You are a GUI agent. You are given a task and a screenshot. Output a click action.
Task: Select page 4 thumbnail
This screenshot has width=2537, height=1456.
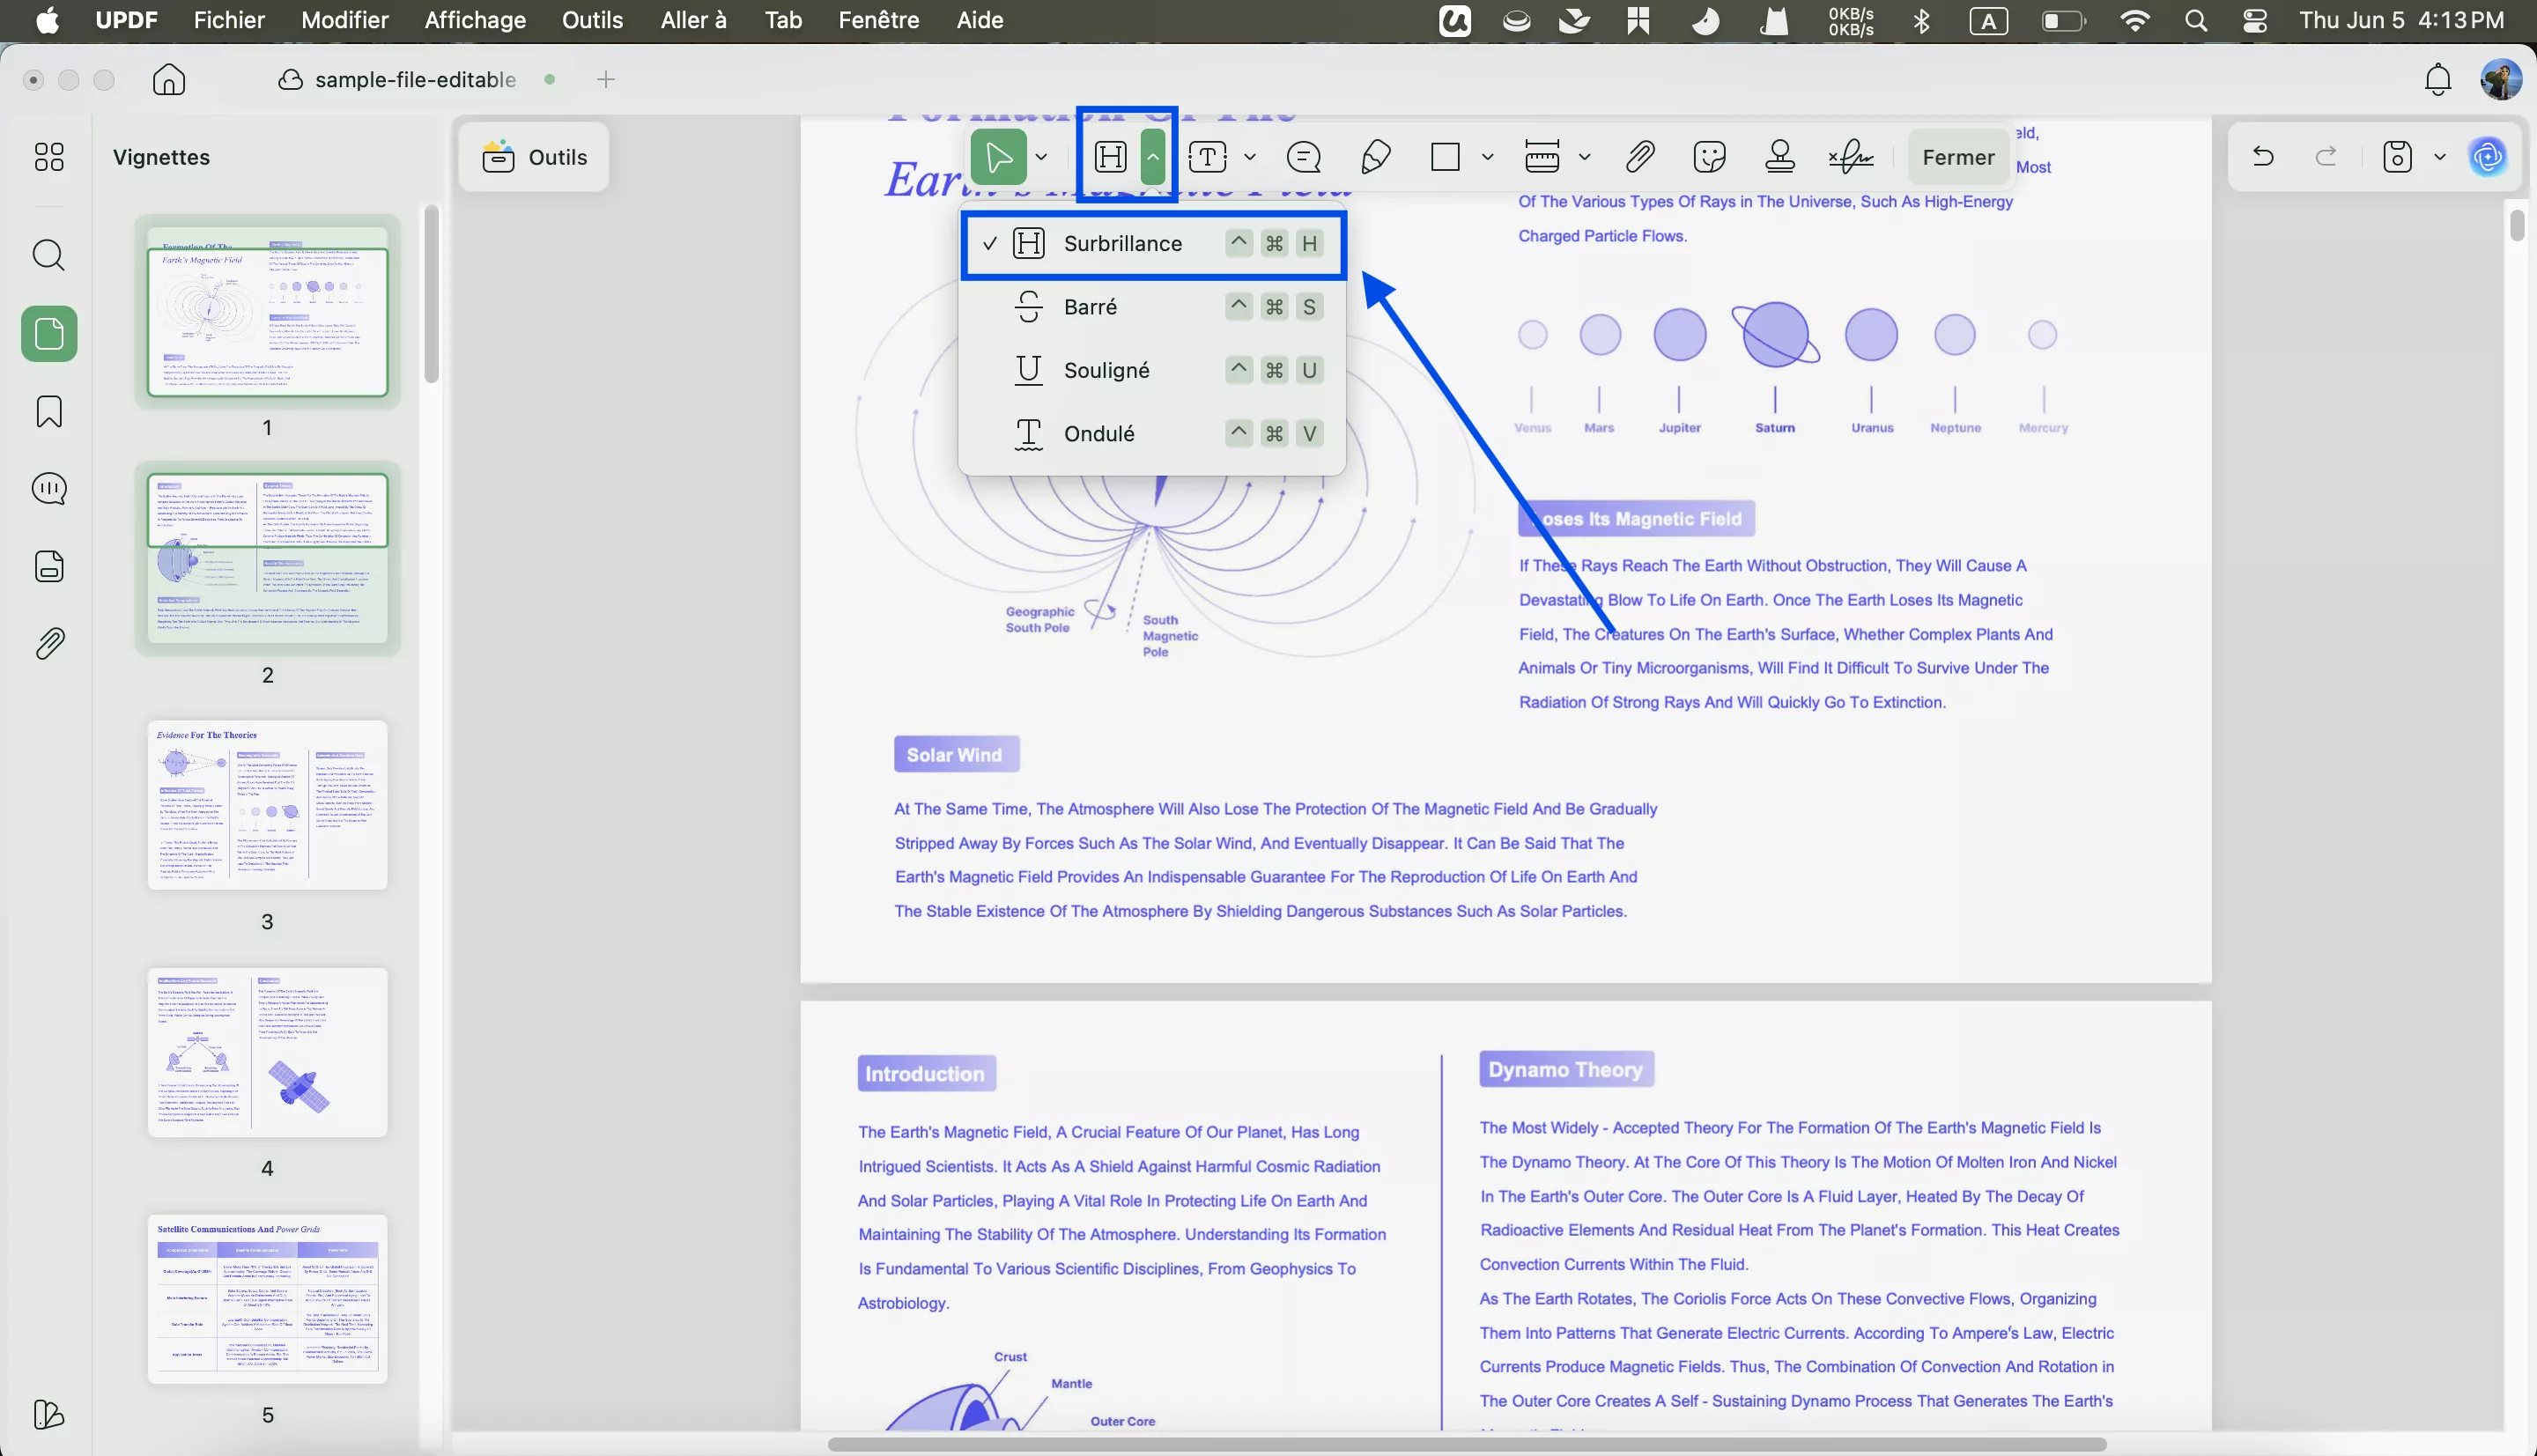tap(267, 1052)
